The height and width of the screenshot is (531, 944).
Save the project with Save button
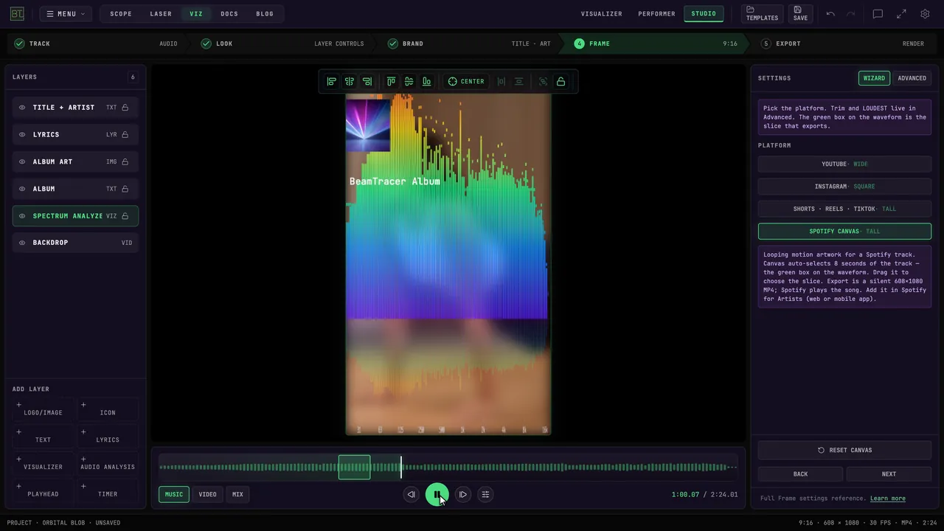click(800, 13)
